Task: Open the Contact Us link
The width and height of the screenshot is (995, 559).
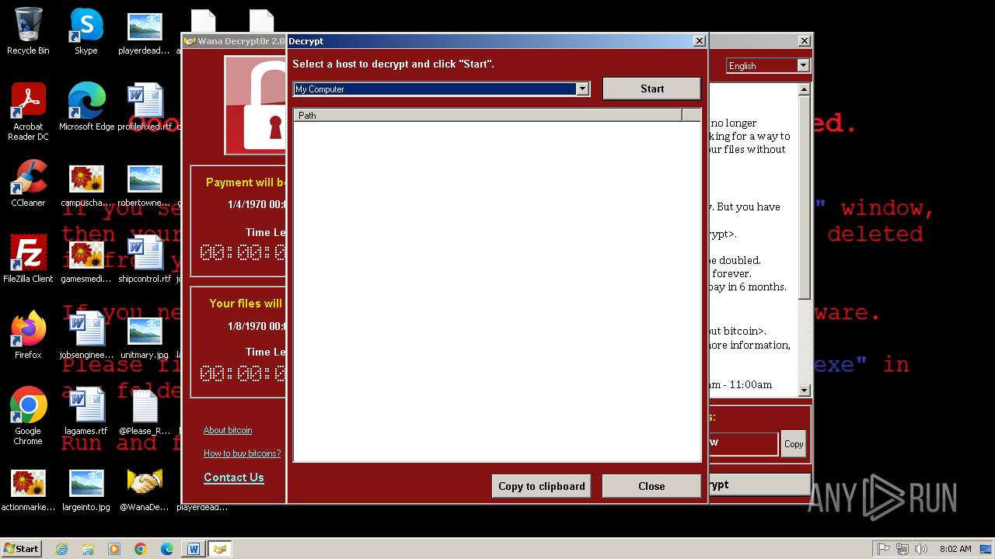Action: pos(234,477)
